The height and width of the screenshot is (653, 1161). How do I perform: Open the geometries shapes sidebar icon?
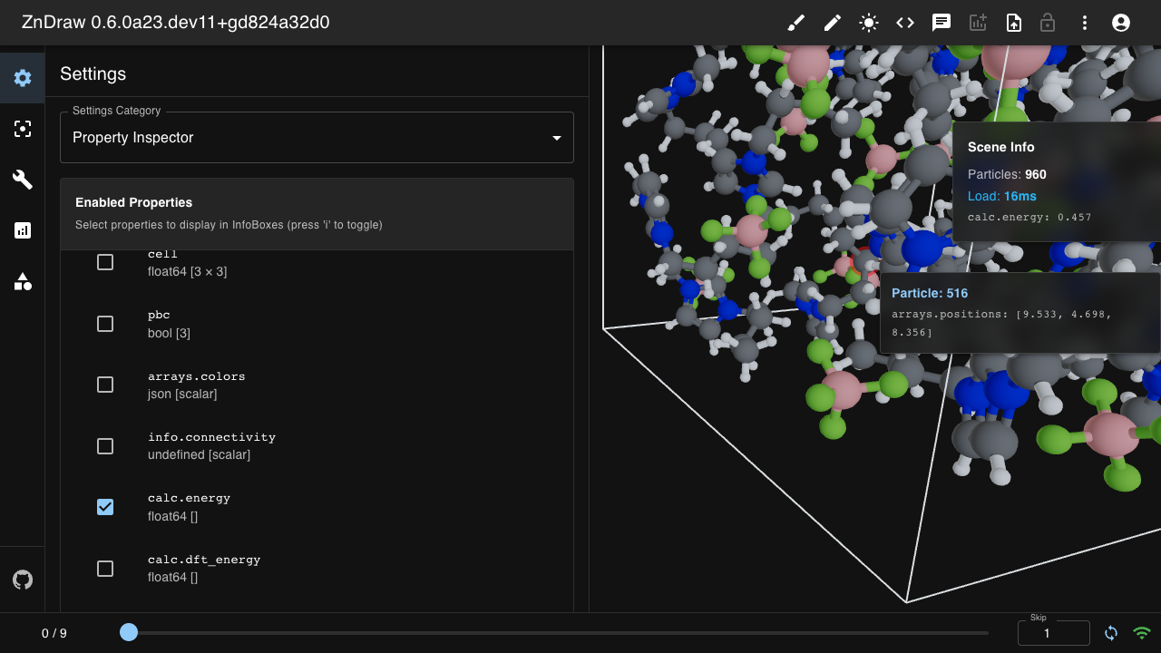pos(23,281)
